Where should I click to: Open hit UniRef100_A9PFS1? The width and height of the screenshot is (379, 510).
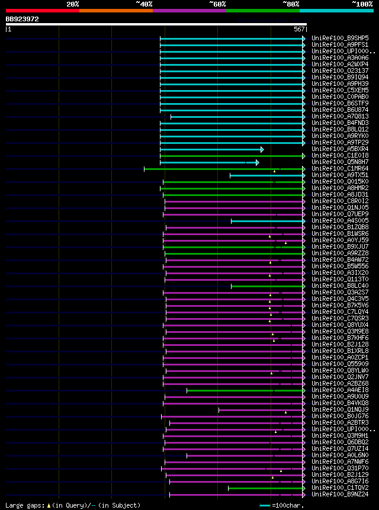click(x=340, y=45)
